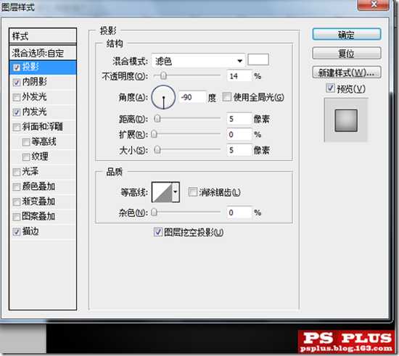Click the contour curve thumbnail

(162, 192)
